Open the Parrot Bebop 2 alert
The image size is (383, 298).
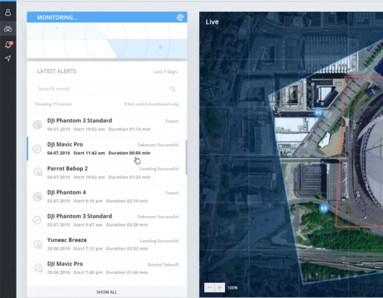[x=107, y=172]
